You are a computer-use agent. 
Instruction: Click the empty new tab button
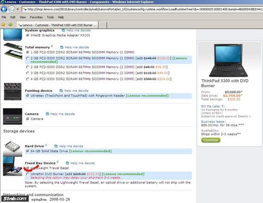[103, 25]
